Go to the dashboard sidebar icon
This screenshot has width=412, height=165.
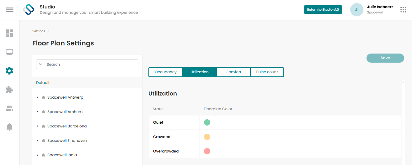tap(9, 33)
